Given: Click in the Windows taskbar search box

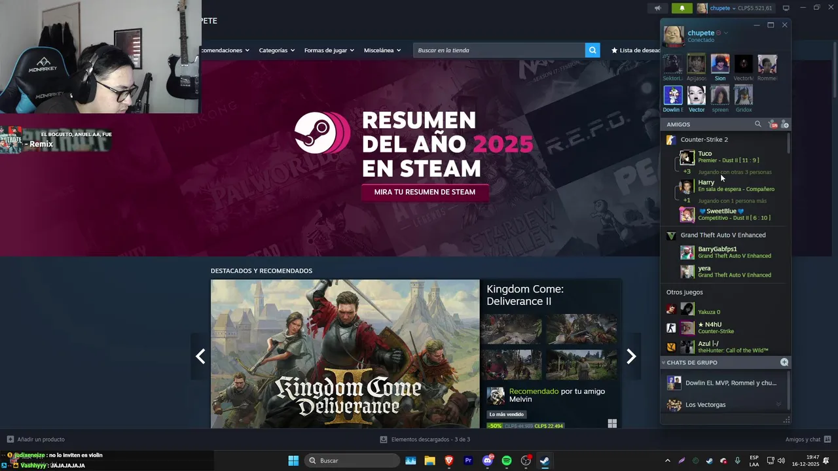Looking at the screenshot, I should (352, 461).
